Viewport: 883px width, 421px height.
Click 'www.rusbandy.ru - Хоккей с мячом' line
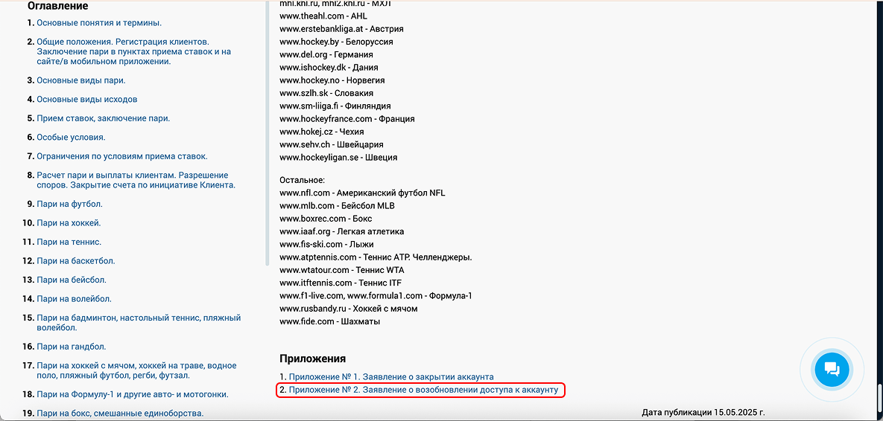(349, 309)
